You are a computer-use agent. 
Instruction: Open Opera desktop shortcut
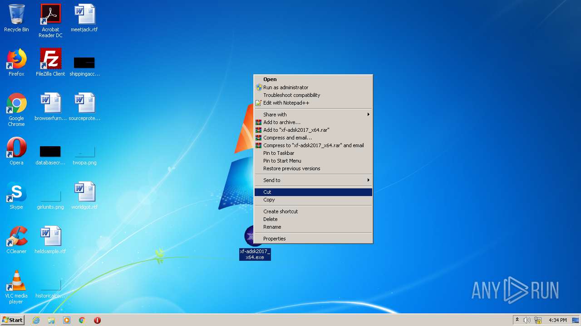pos(16,151)
